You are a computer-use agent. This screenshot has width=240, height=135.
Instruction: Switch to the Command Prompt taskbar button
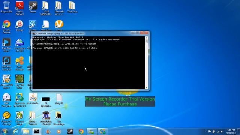pos(37,132)
